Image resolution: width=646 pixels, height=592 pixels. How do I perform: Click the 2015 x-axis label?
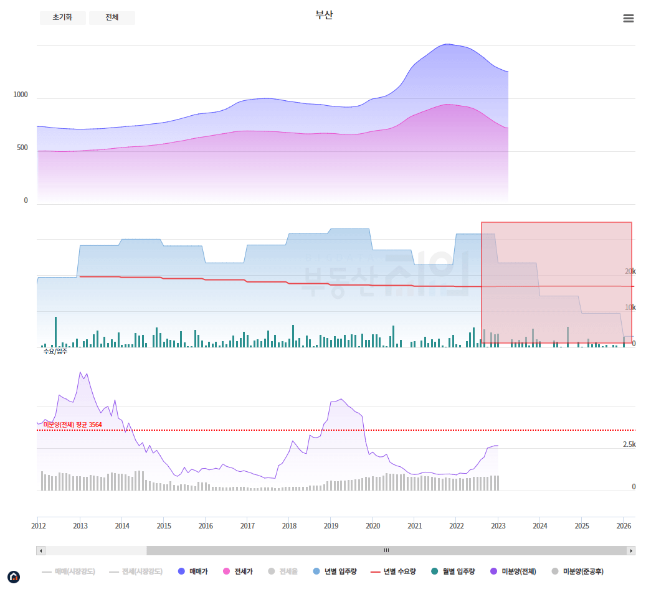[x=164, y=526]
